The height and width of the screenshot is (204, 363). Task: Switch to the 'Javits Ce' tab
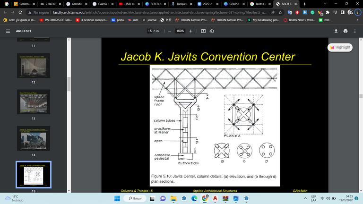[x=260, y=4]
